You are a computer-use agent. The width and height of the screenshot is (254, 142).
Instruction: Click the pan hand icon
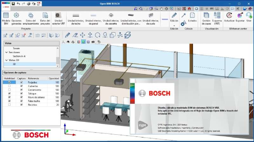pyautogui.click(x=161, y=9)
